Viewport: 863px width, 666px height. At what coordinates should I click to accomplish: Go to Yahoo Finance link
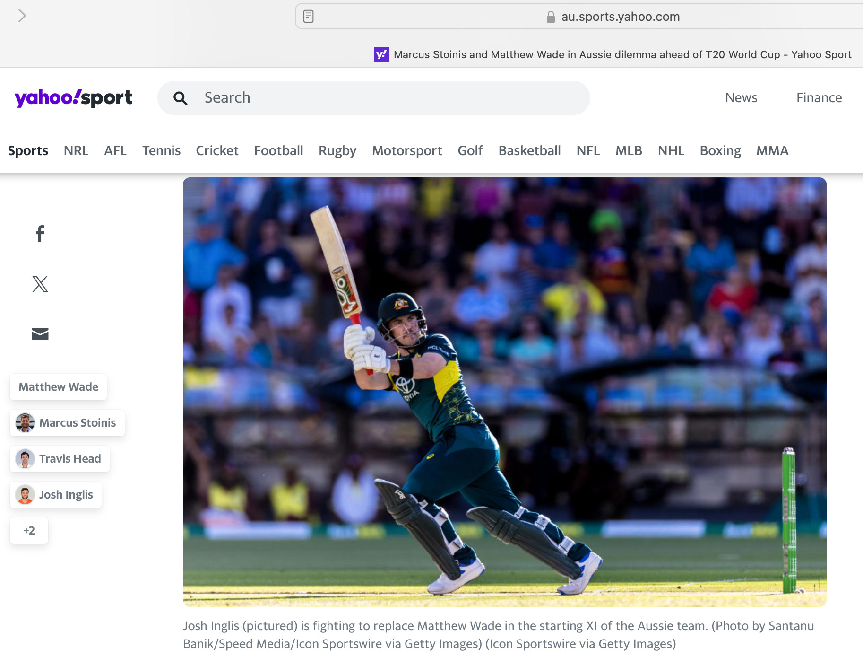pos(819,98)
